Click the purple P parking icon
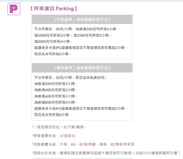 click(x=14, y=9)
